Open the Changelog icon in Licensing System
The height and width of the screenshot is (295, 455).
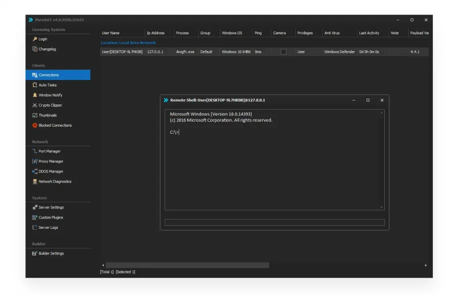(35, 49)
